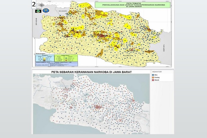Click the vertical BANTEN label on thematic map

coord(36,21)
